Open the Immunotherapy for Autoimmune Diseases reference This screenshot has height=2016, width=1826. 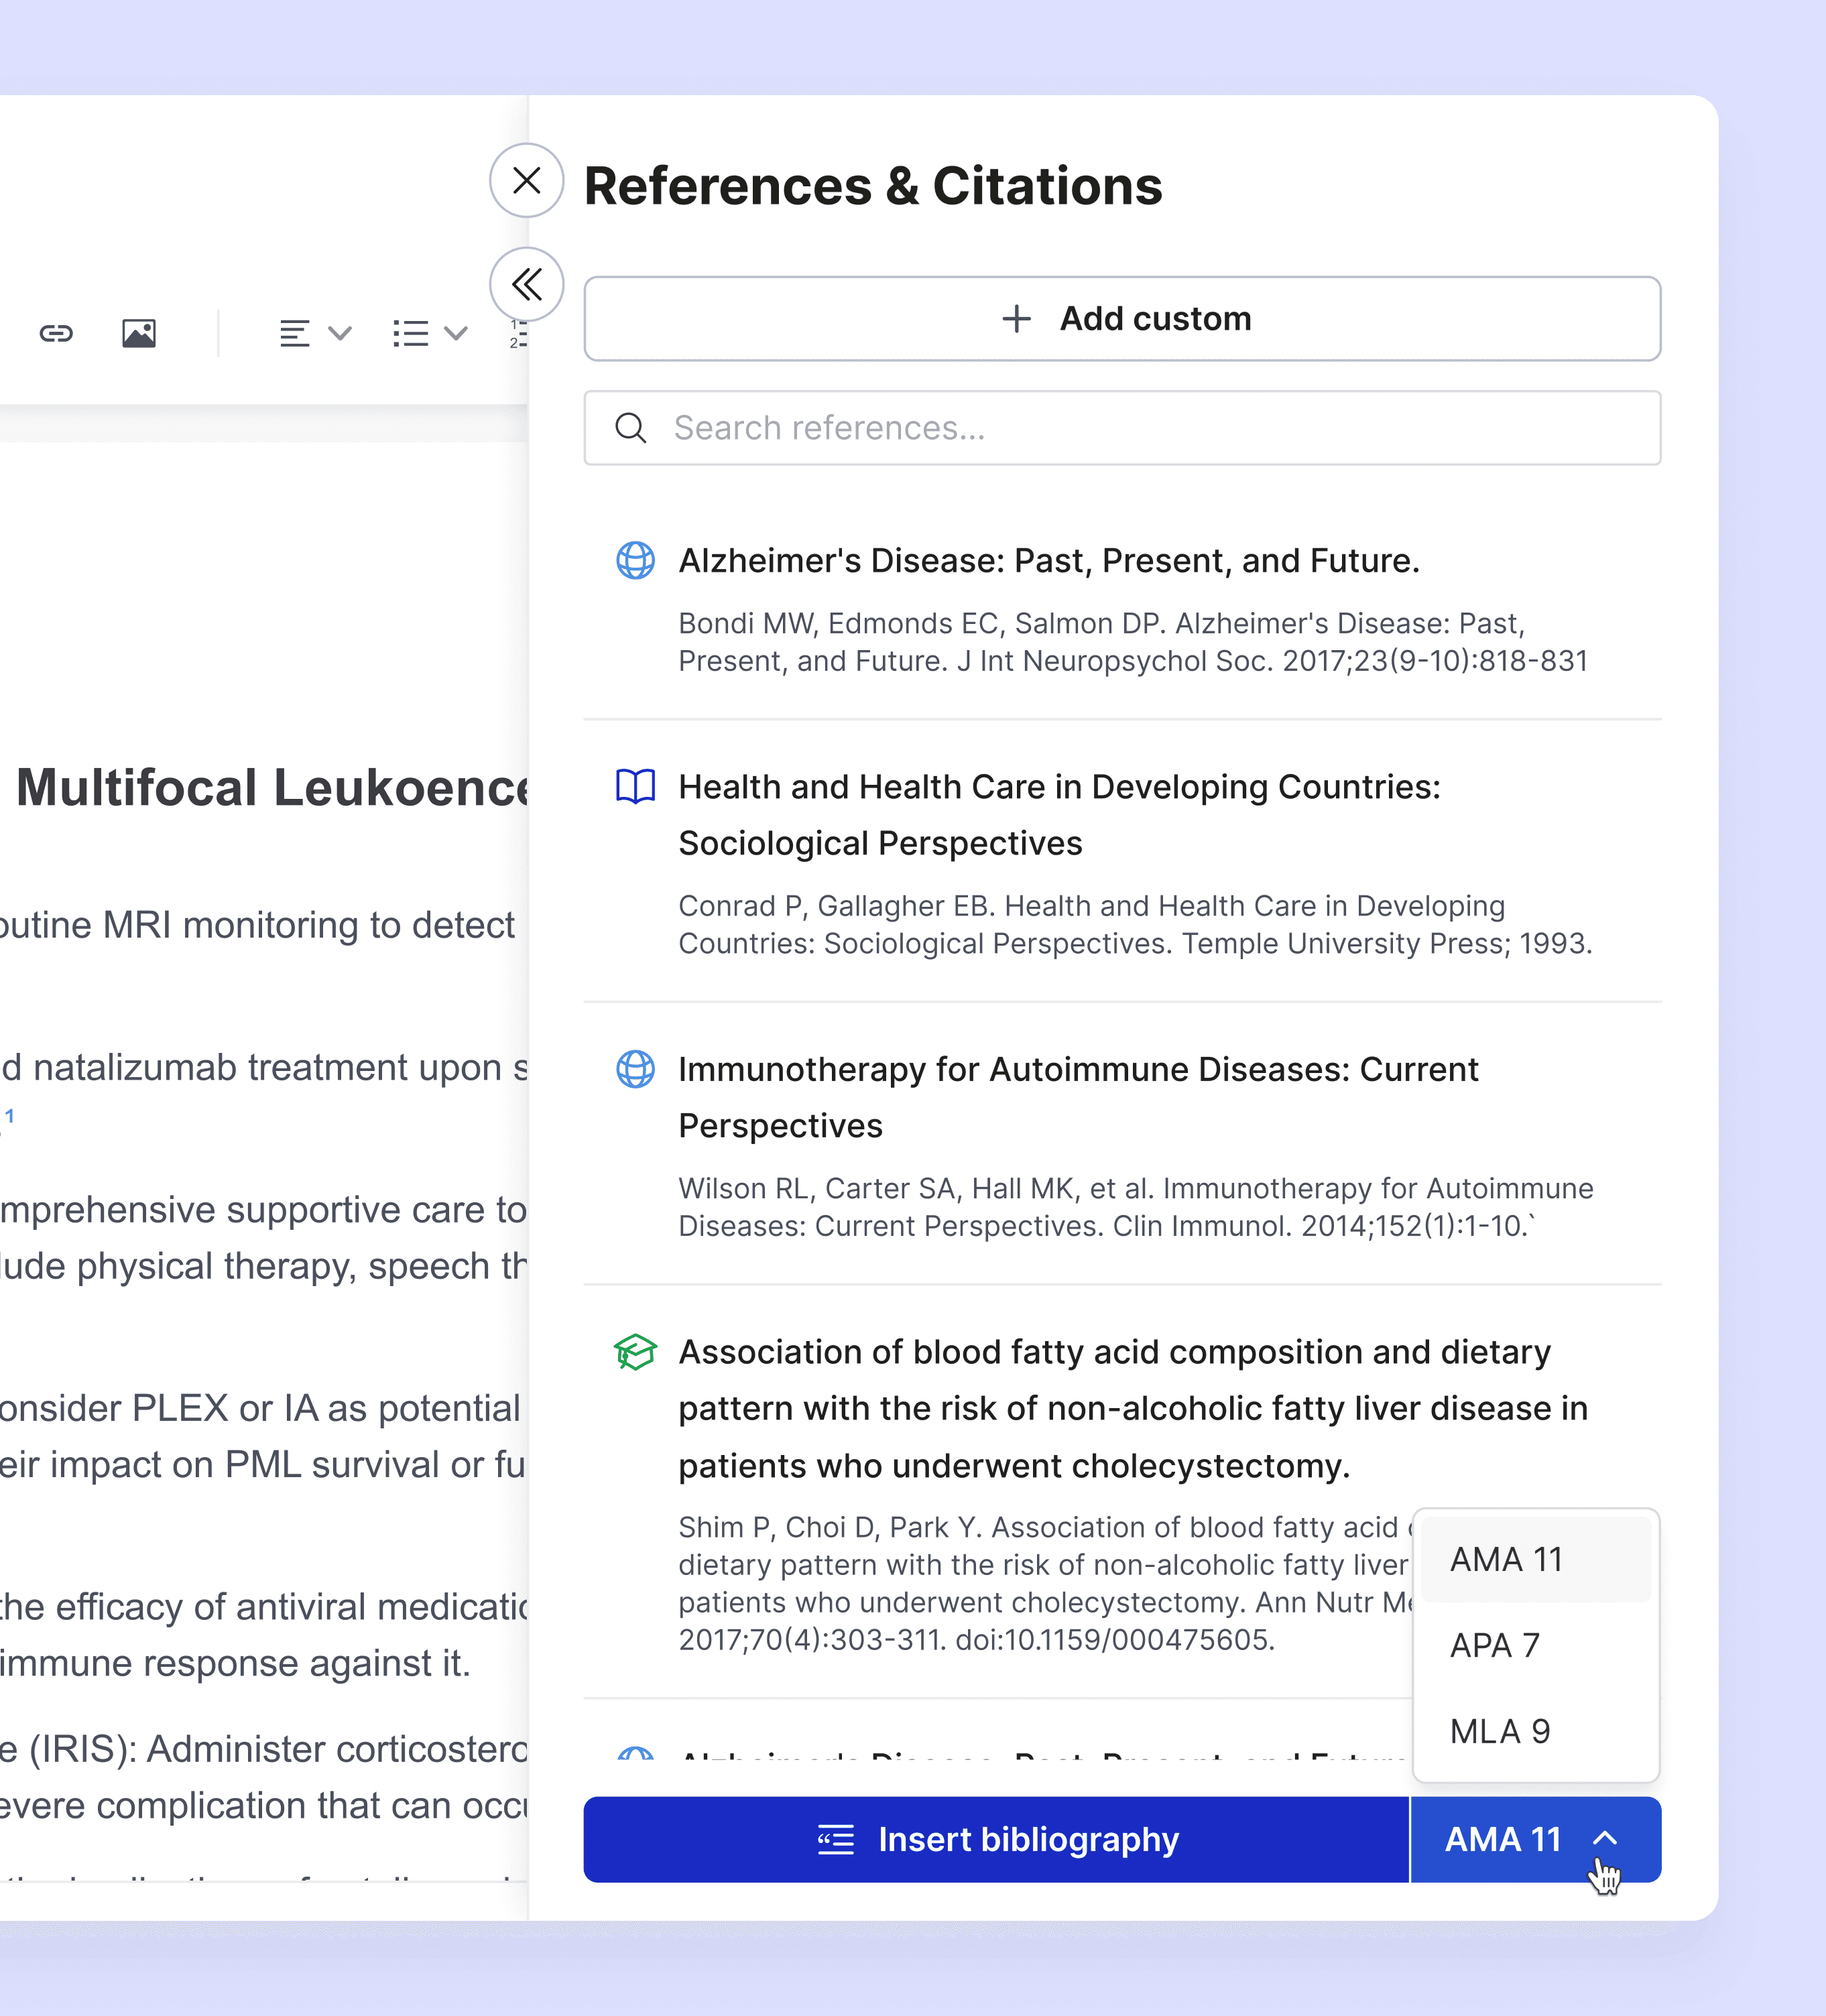[x=1078, y=1097]
